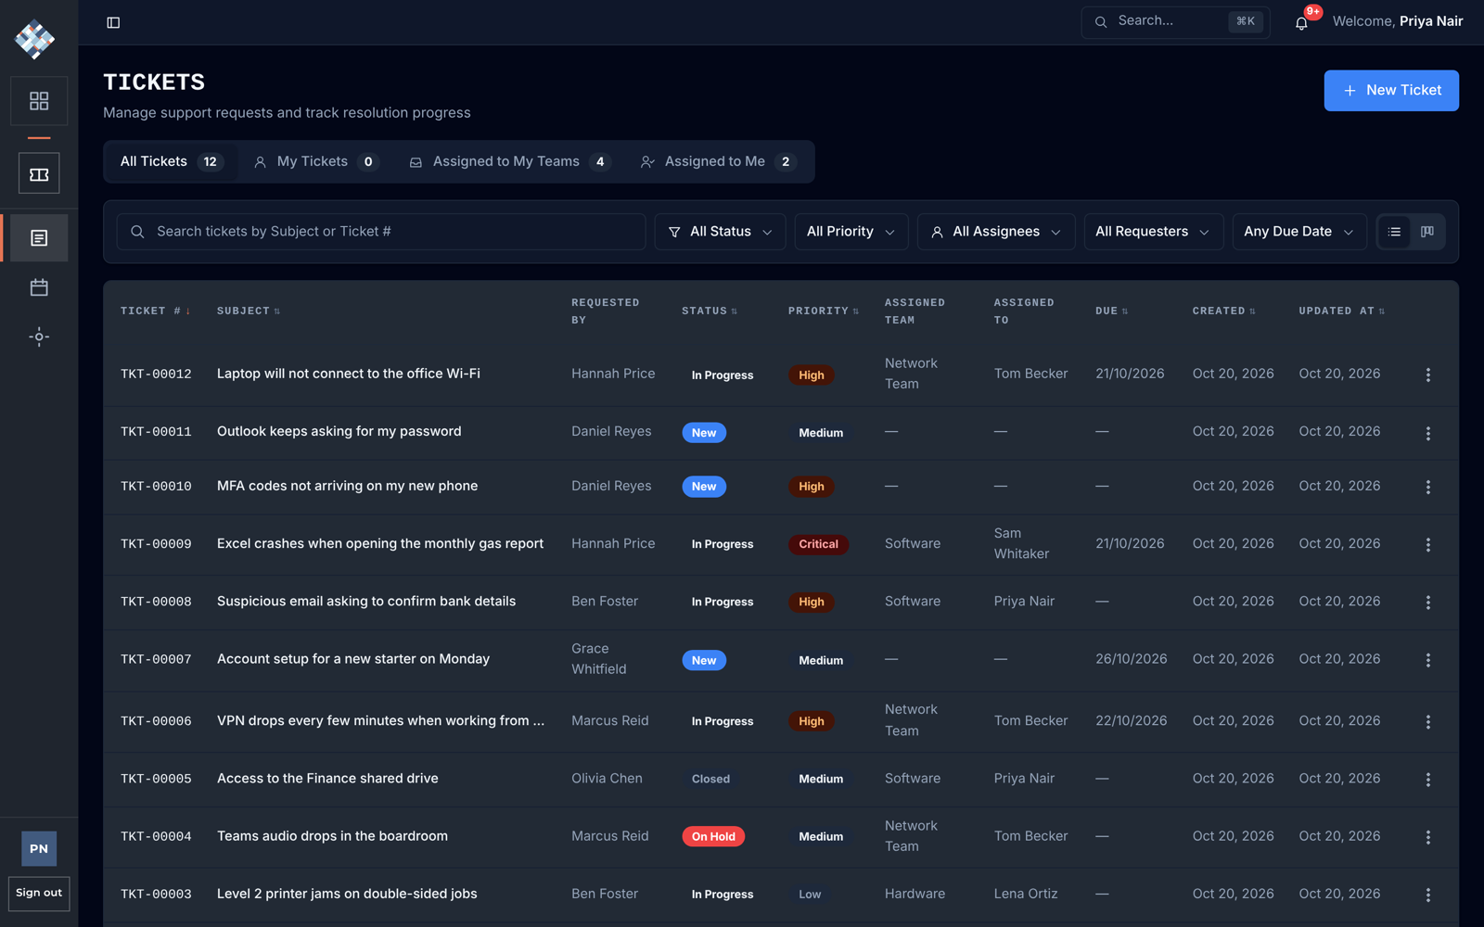Switch to board view layout
This screenshot has height=927, width=1484.
pos(1427,232)
